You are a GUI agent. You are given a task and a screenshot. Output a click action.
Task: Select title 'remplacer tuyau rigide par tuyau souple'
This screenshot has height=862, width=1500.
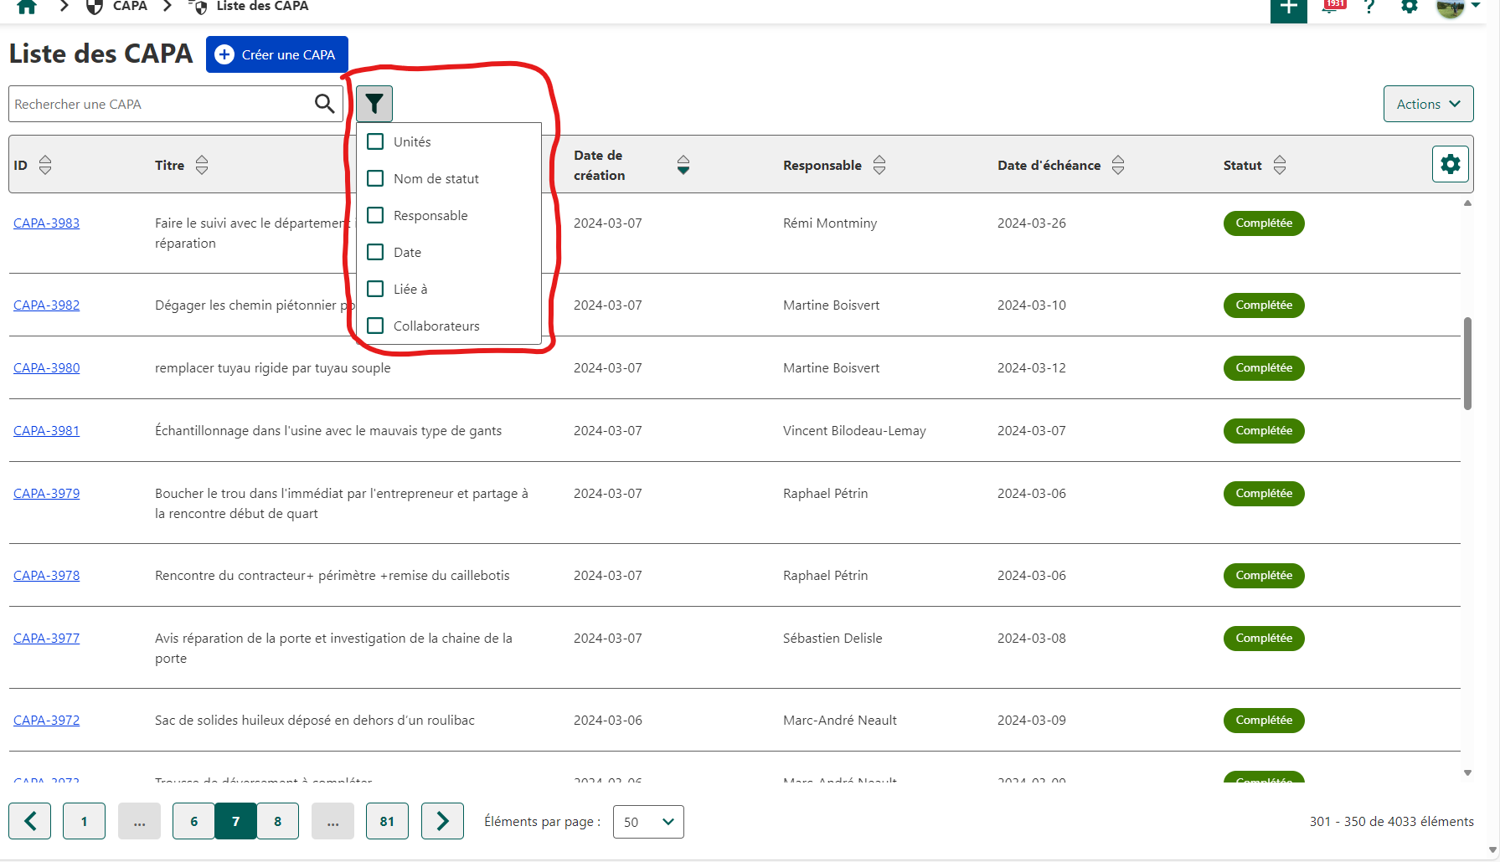point(273,368)
